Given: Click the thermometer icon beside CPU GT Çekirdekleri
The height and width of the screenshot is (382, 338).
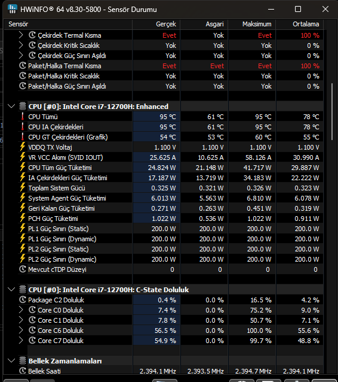Looking at the screenshot, I should pos(23,137).
